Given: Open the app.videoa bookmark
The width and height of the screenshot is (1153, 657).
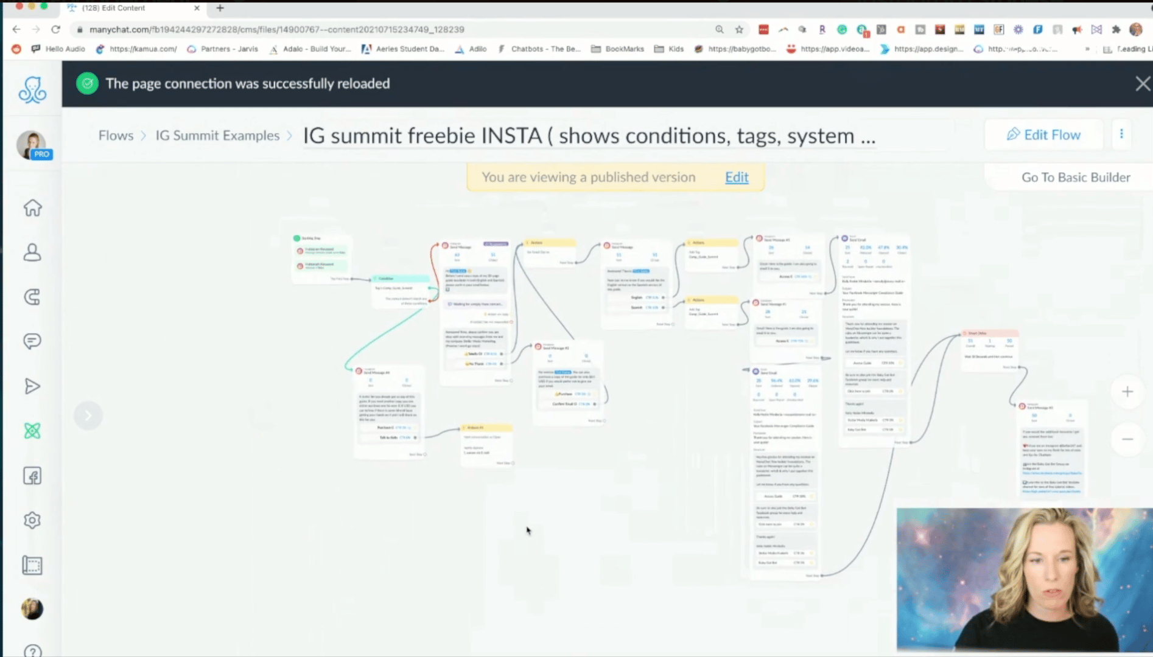Looking at the screenshot, I should click(828, 49).
